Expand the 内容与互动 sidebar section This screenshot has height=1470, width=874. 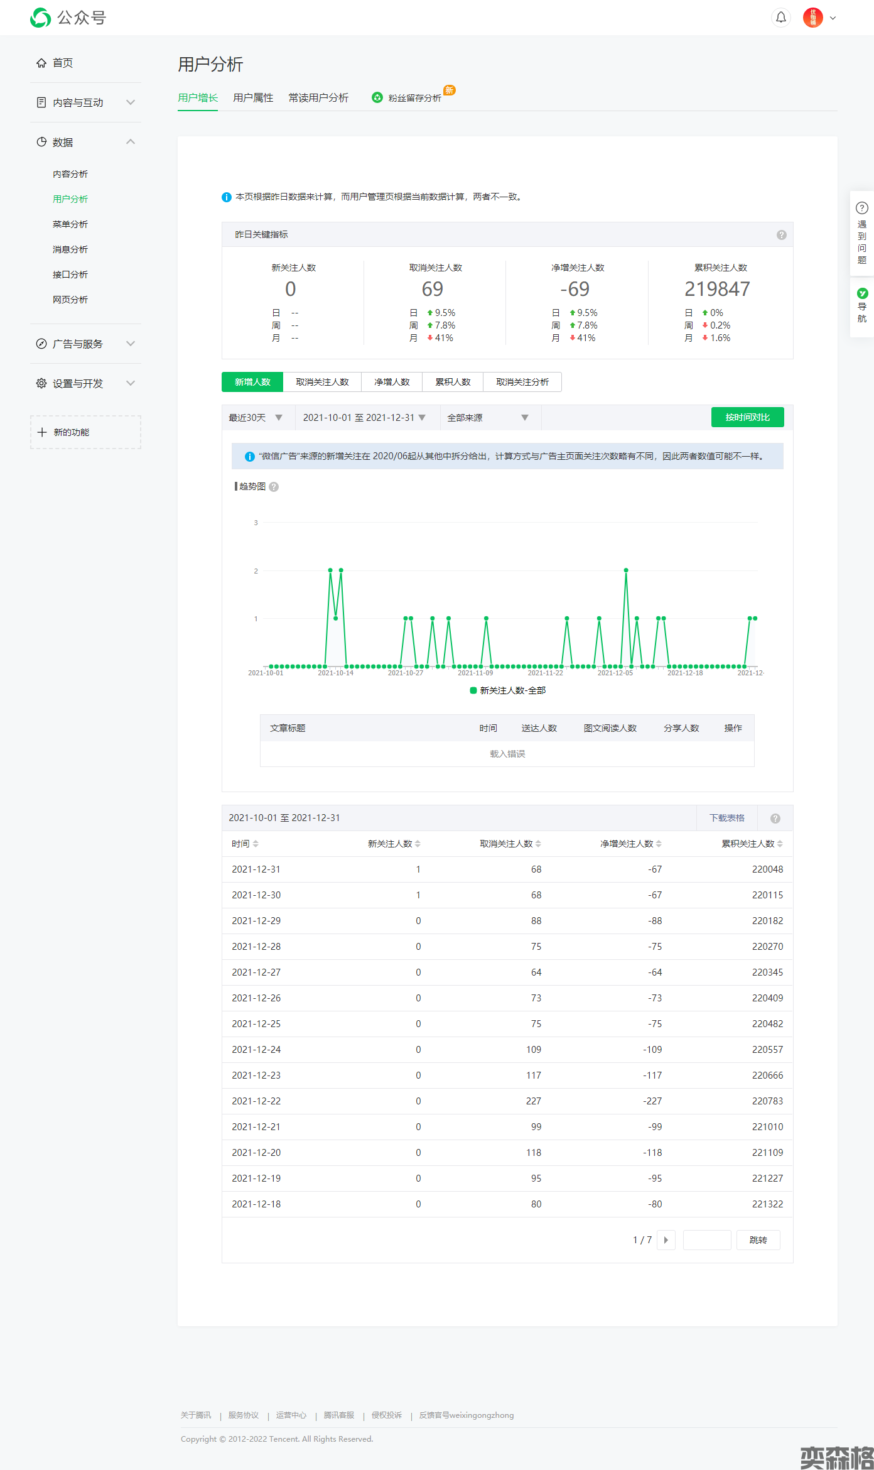point(85,102)
